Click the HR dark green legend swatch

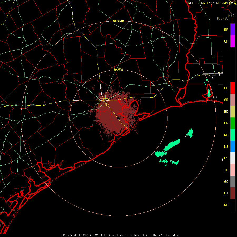click(233, 123)
